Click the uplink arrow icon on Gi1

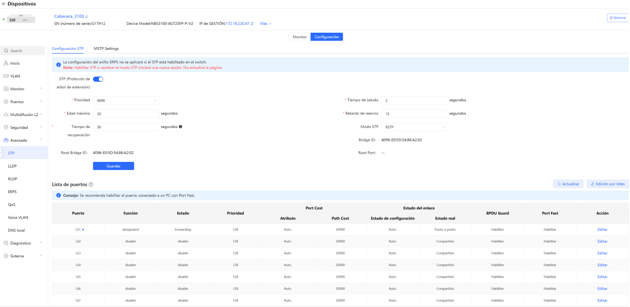point(83,230)
